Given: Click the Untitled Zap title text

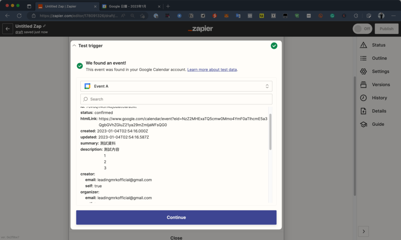Looking at the screenshot, I should [28, 26].
